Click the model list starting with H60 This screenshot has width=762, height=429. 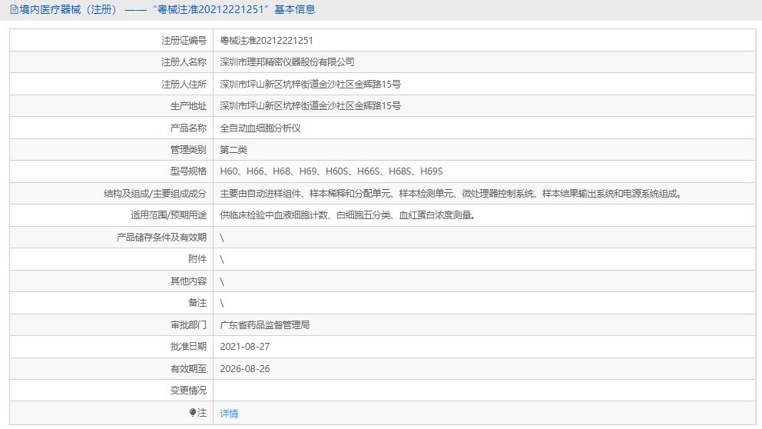click(331, 172)
